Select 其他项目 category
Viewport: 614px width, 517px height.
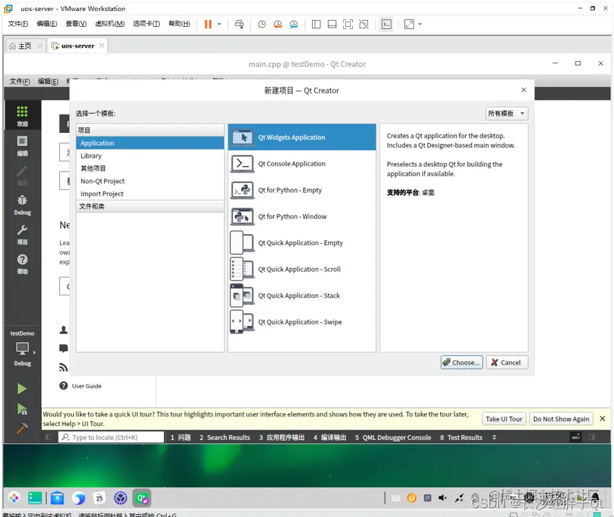tap(150, 169)
